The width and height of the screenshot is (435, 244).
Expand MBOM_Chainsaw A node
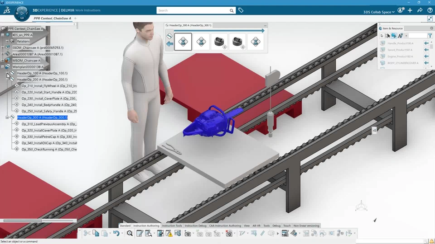coord(3,60)
